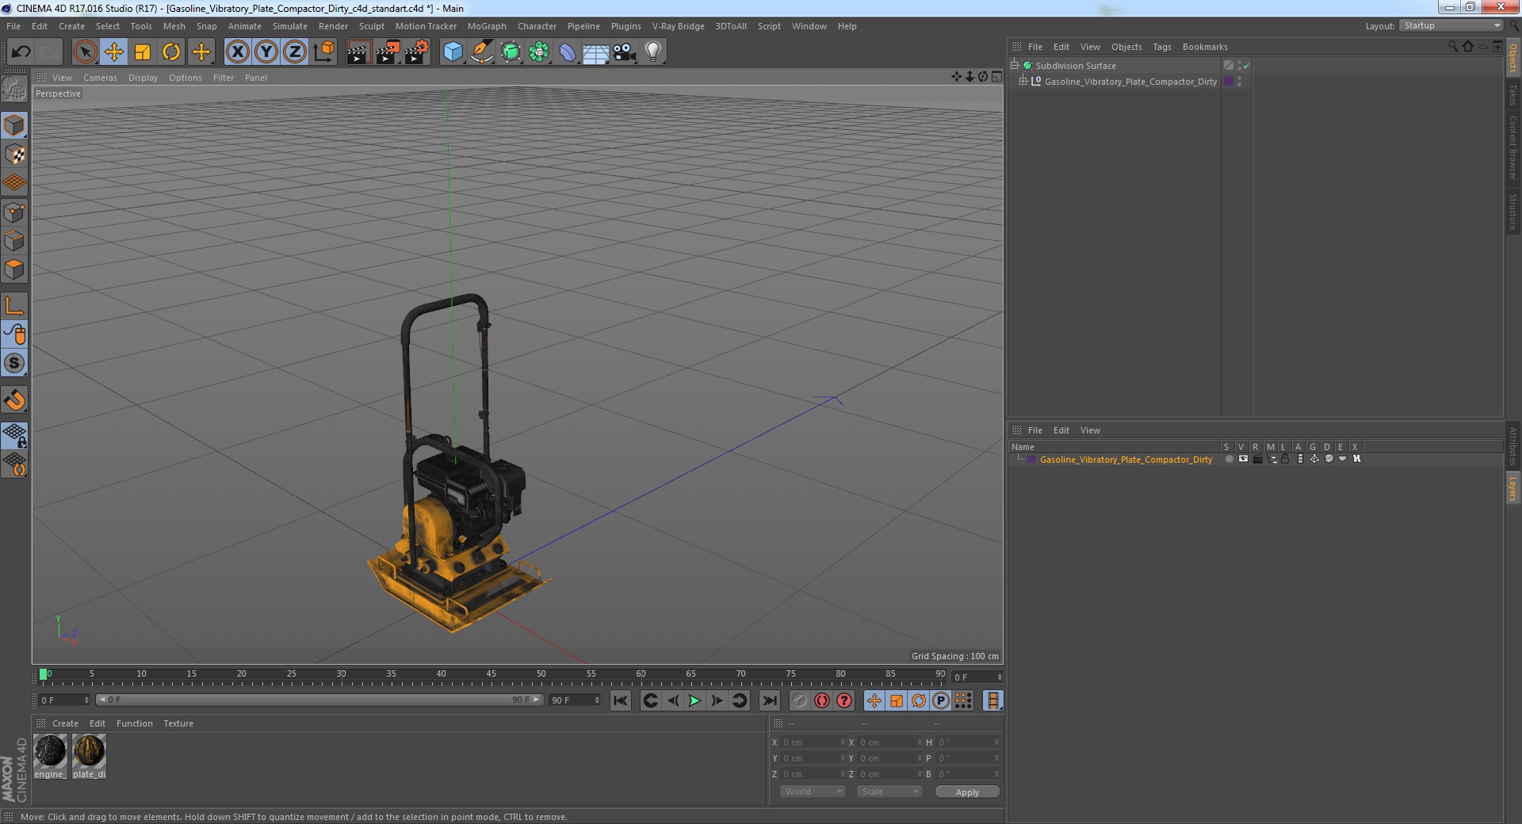Toggle Y axis lock
This screenshot has height=824, width=1522.
tap(266, 52)
